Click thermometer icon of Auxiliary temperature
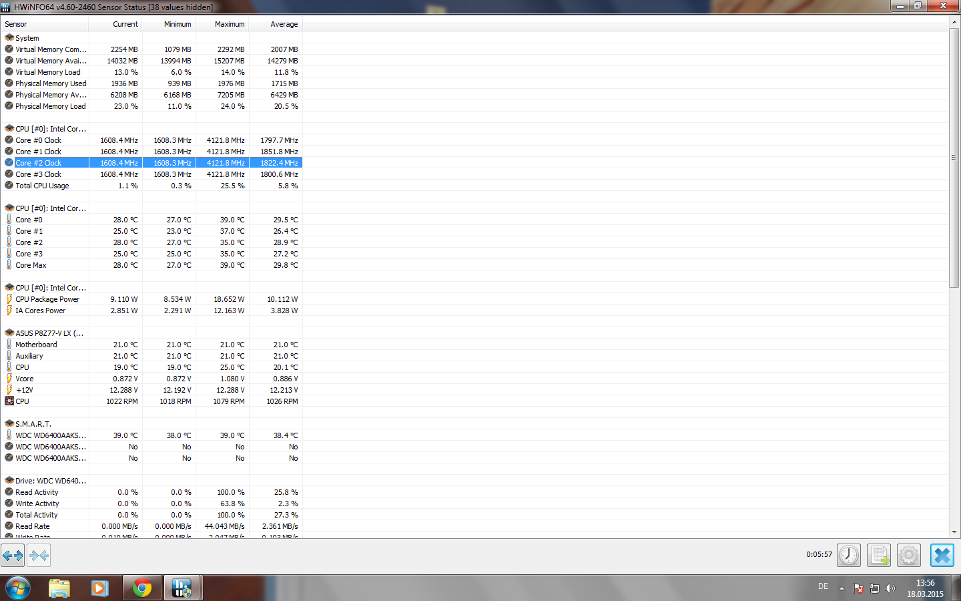 [9, 355]
